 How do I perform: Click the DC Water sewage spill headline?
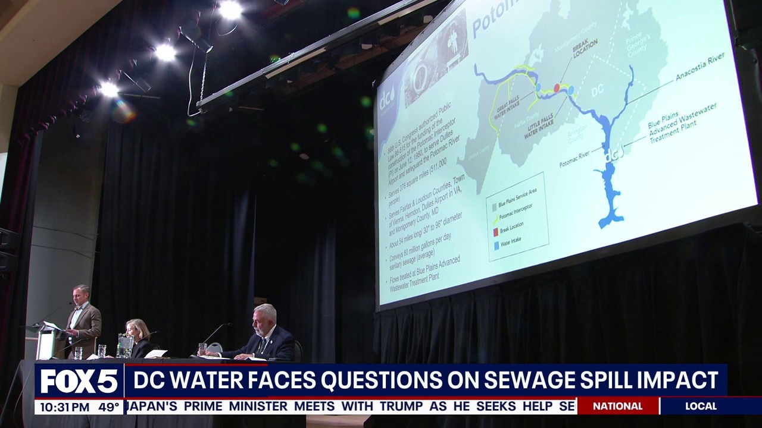(425, 380)
